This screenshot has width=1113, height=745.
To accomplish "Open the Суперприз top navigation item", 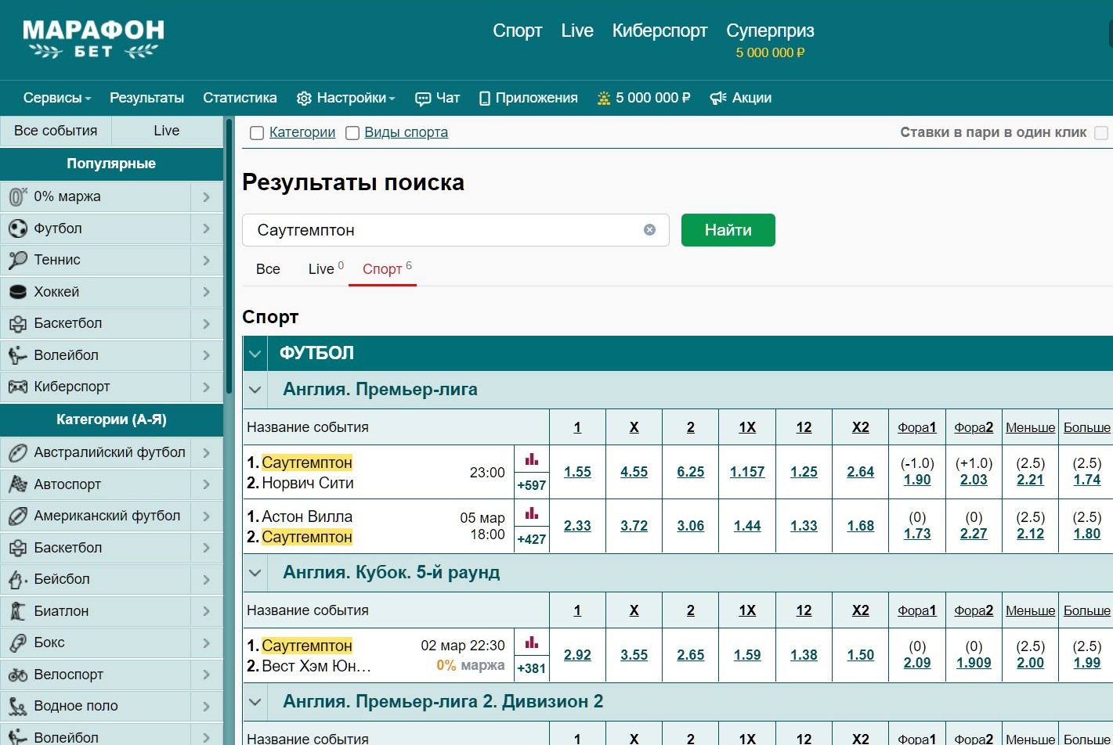I will point(770,31).
